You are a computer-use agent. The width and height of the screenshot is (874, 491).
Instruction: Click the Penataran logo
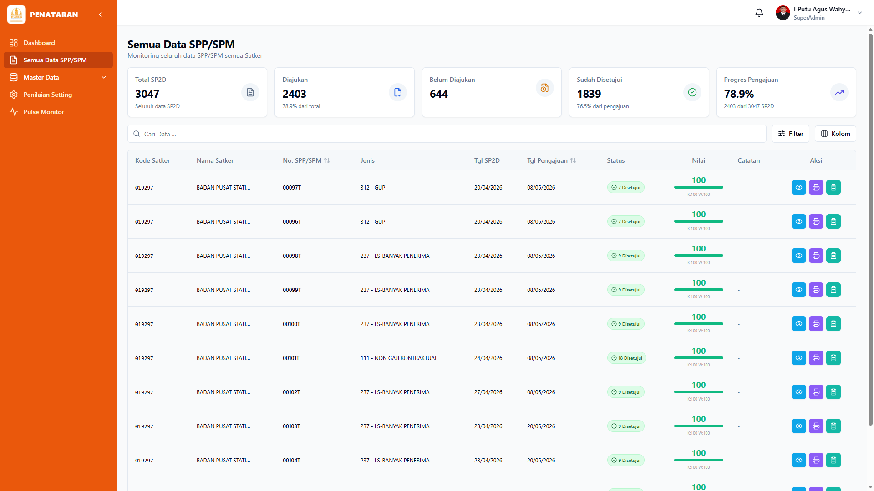tap(16, 15)
